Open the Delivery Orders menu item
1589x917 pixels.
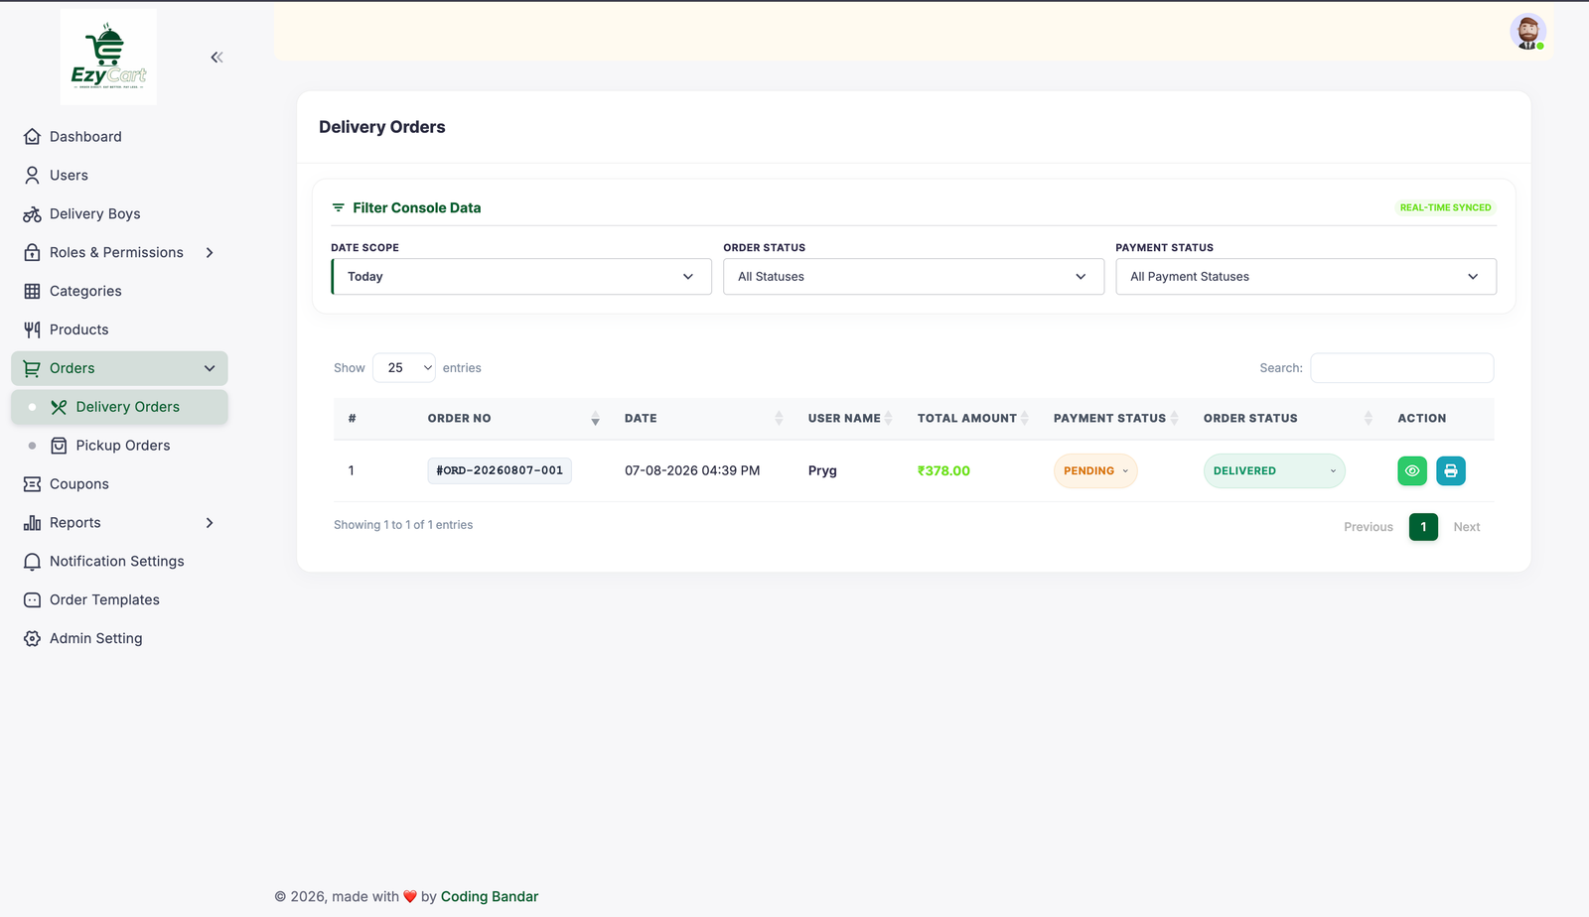[119, 407]
